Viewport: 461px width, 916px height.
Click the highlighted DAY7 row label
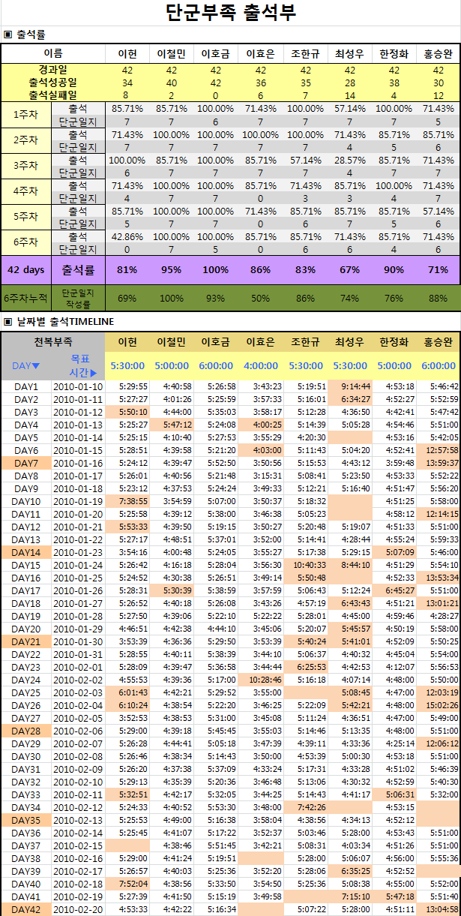pyautogui.click(x=26, y=463)
